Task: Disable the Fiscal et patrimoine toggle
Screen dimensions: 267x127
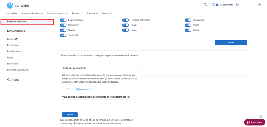Action: coord(125,20)
